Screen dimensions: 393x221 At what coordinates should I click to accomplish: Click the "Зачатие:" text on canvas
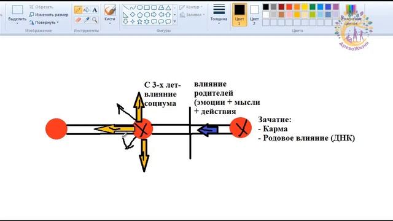pos(274,120)
